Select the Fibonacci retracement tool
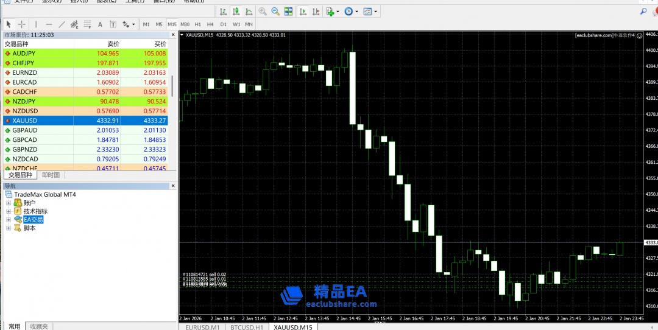Viewport: 658px width, 330px height. [87, 24]
